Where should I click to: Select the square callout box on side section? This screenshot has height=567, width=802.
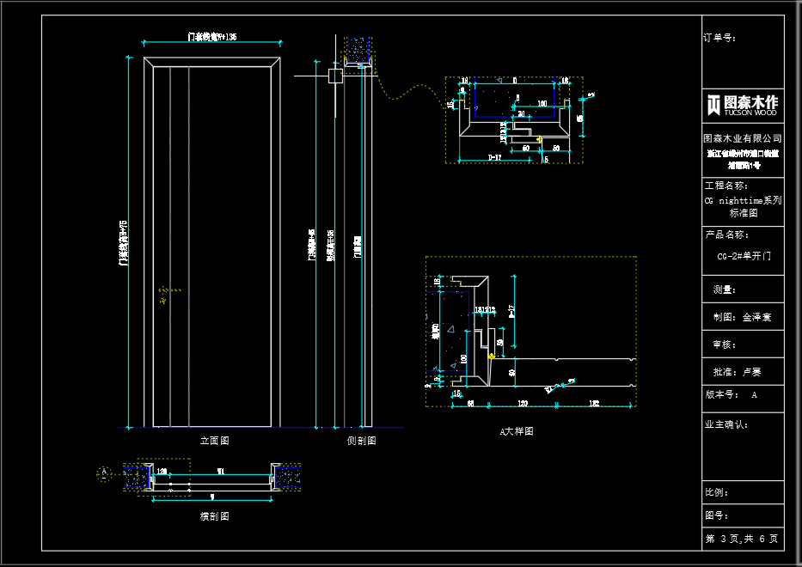click(334, 76)
